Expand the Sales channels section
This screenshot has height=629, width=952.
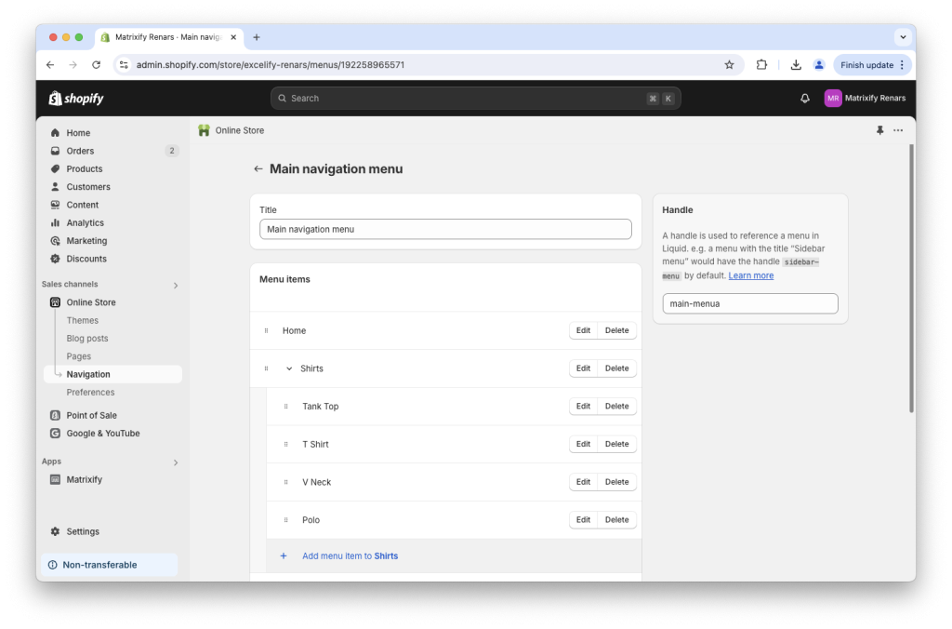click(175, 284)
